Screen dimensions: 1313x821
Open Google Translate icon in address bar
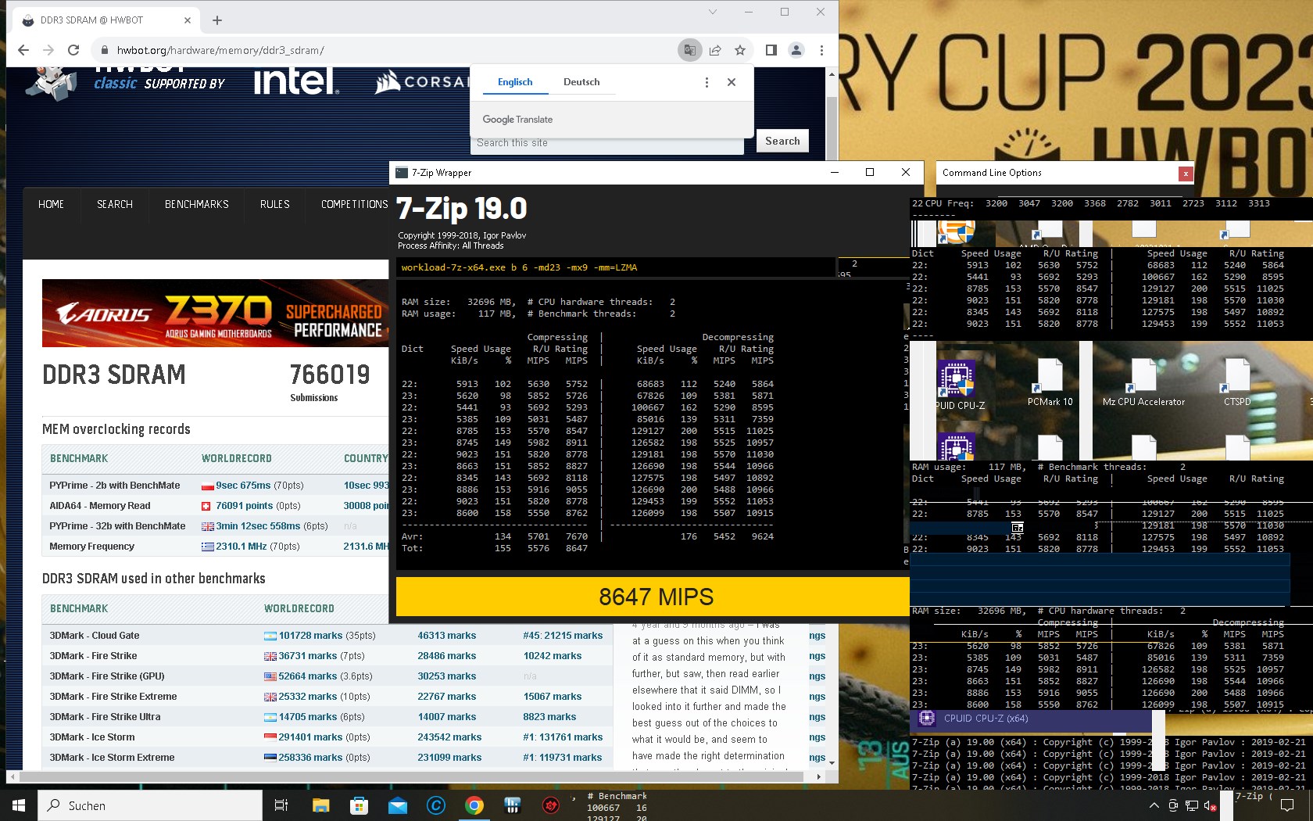pyautogui.click(x=689, y=50)
